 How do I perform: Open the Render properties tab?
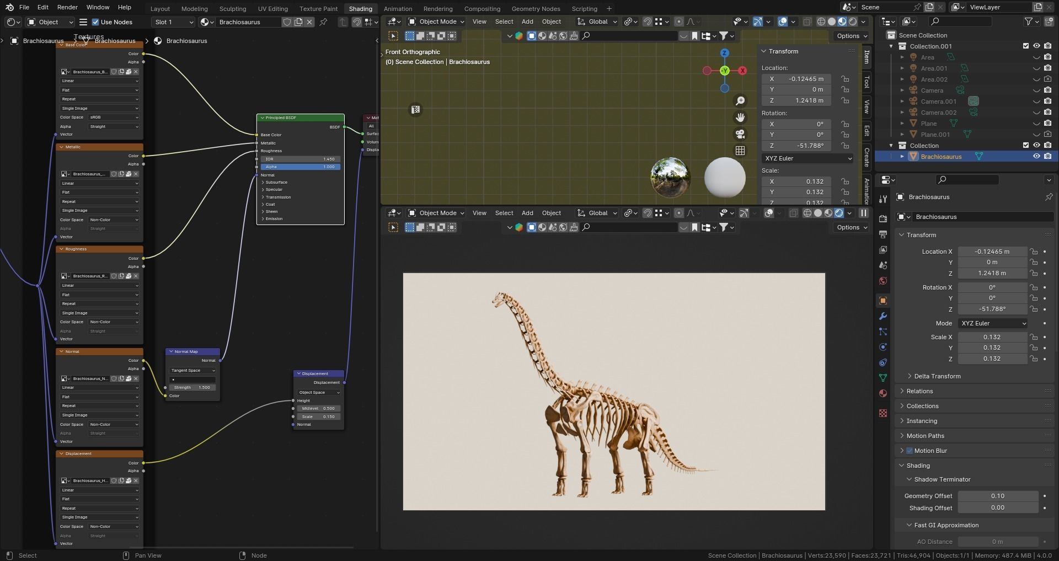pos(883,219)
